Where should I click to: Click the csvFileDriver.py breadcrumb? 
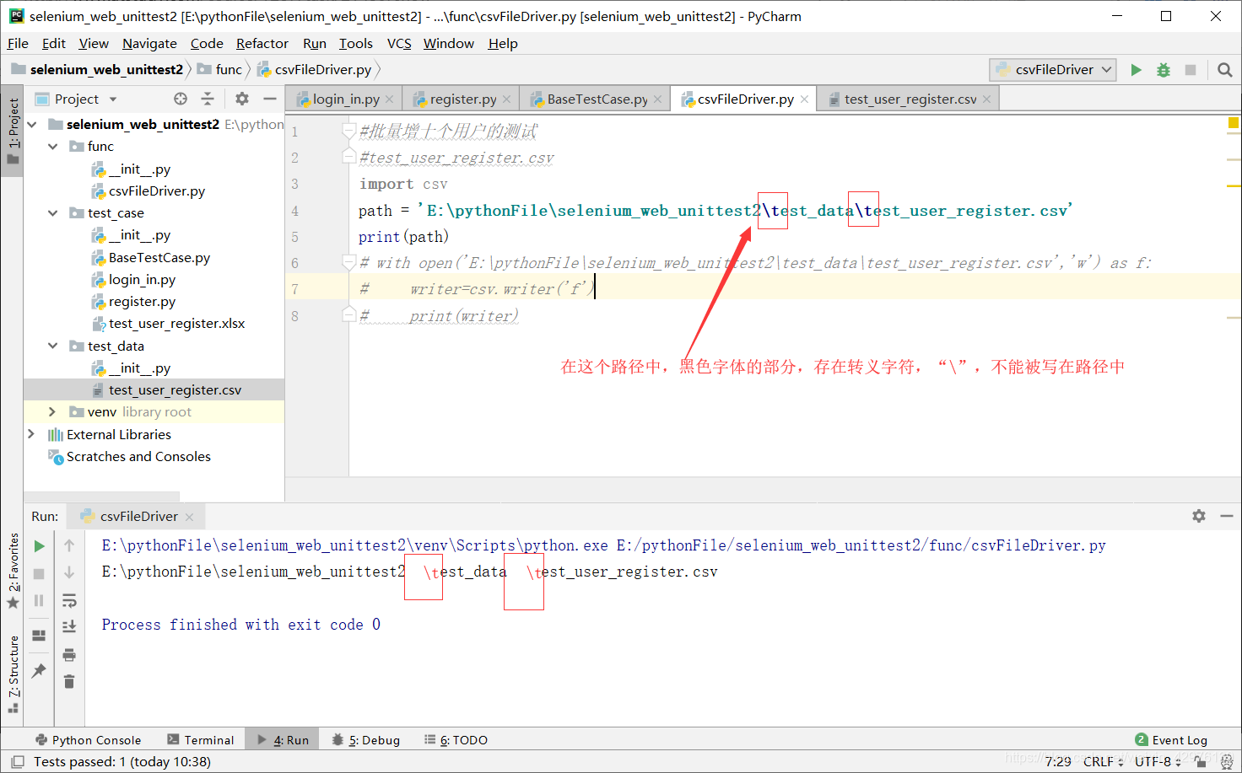click(x=315, y=70)
